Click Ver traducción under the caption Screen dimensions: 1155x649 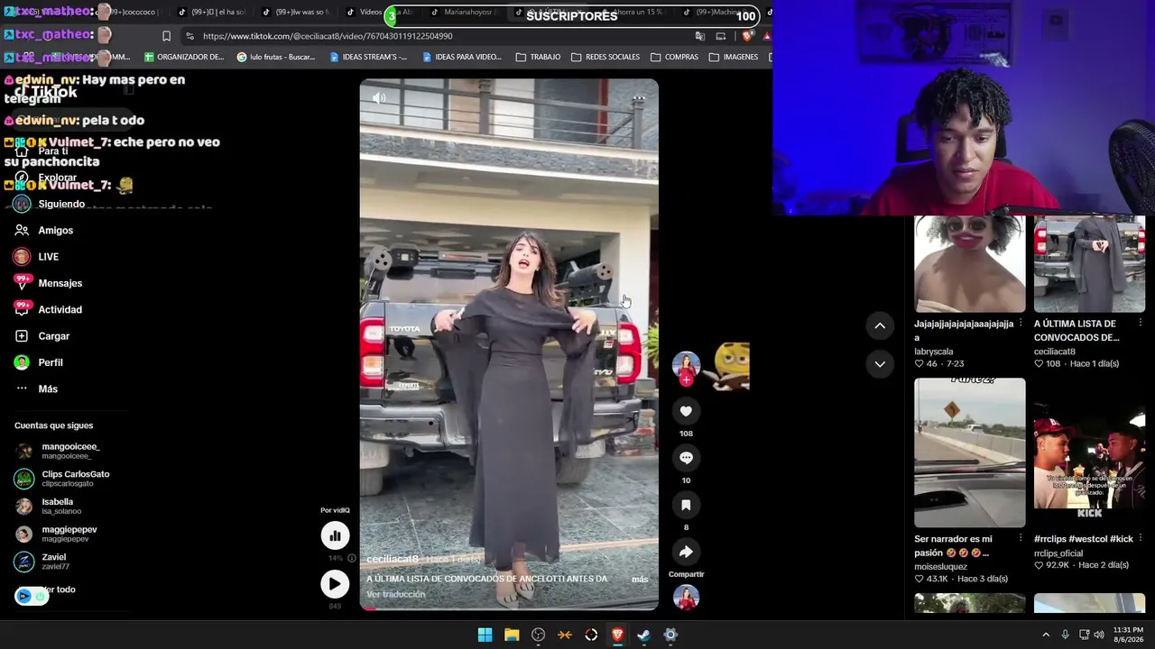point(395,594)
